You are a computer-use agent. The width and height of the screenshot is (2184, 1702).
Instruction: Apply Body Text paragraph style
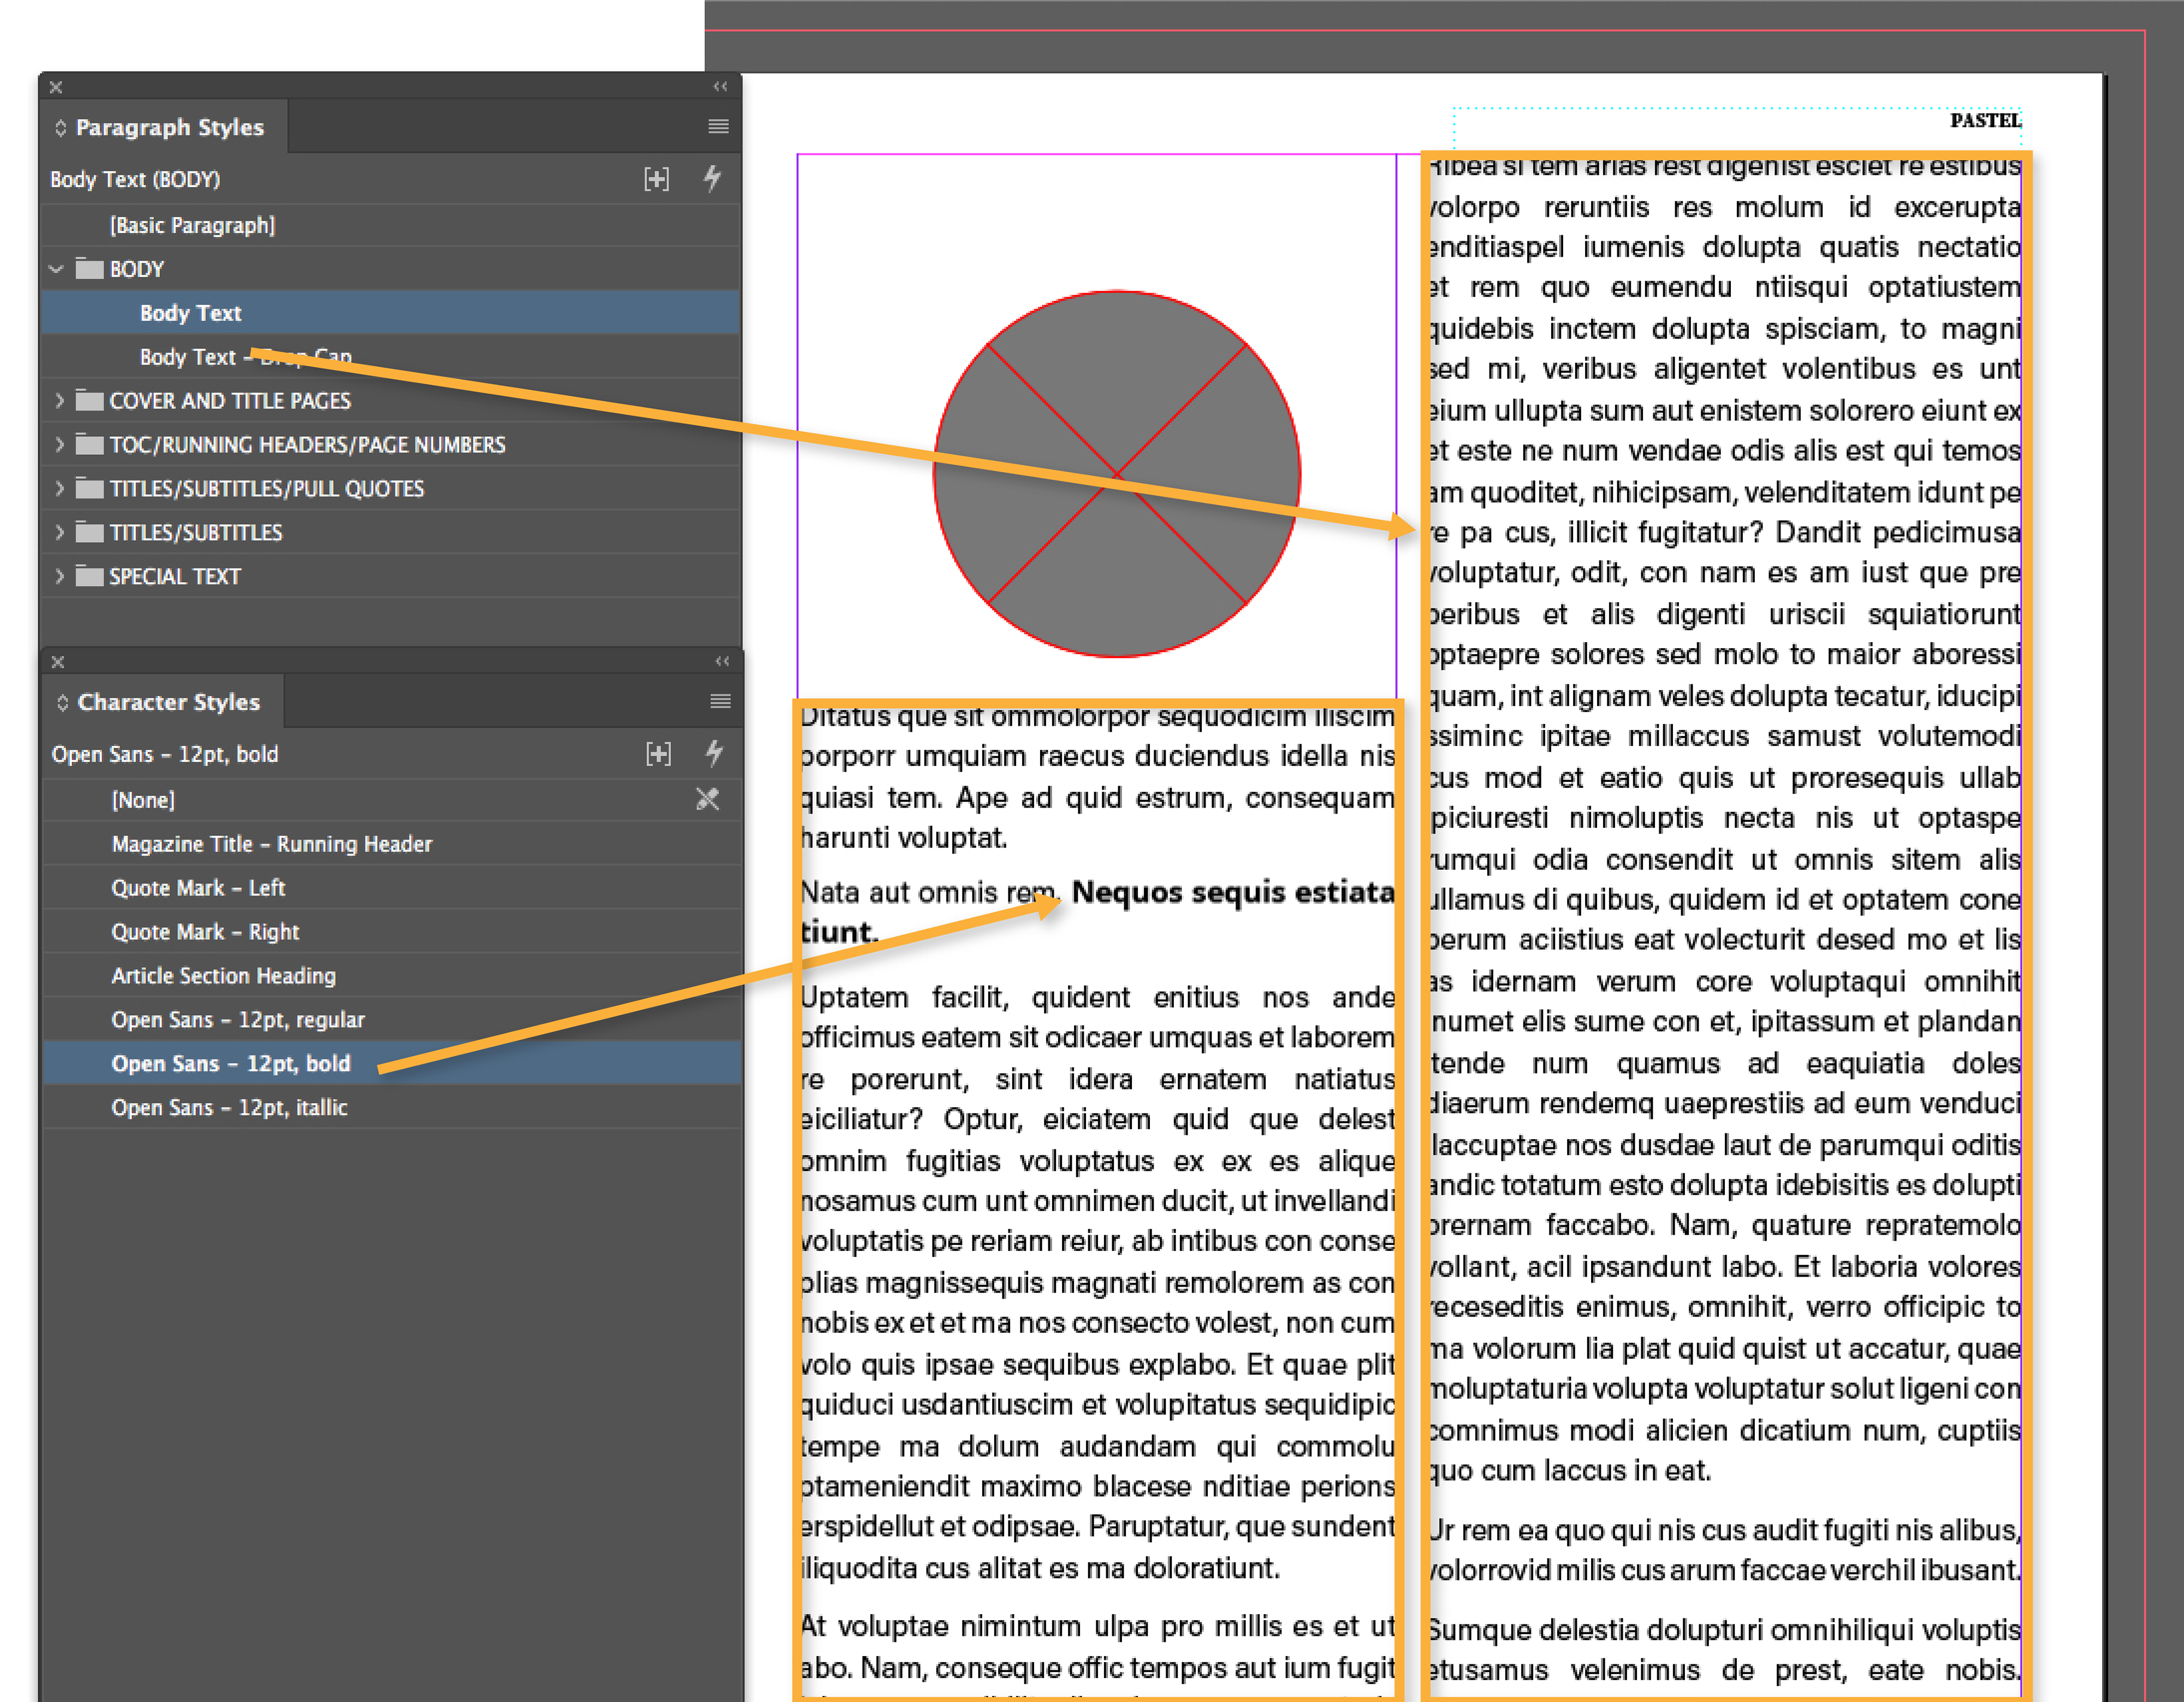[x=190, y=314]
